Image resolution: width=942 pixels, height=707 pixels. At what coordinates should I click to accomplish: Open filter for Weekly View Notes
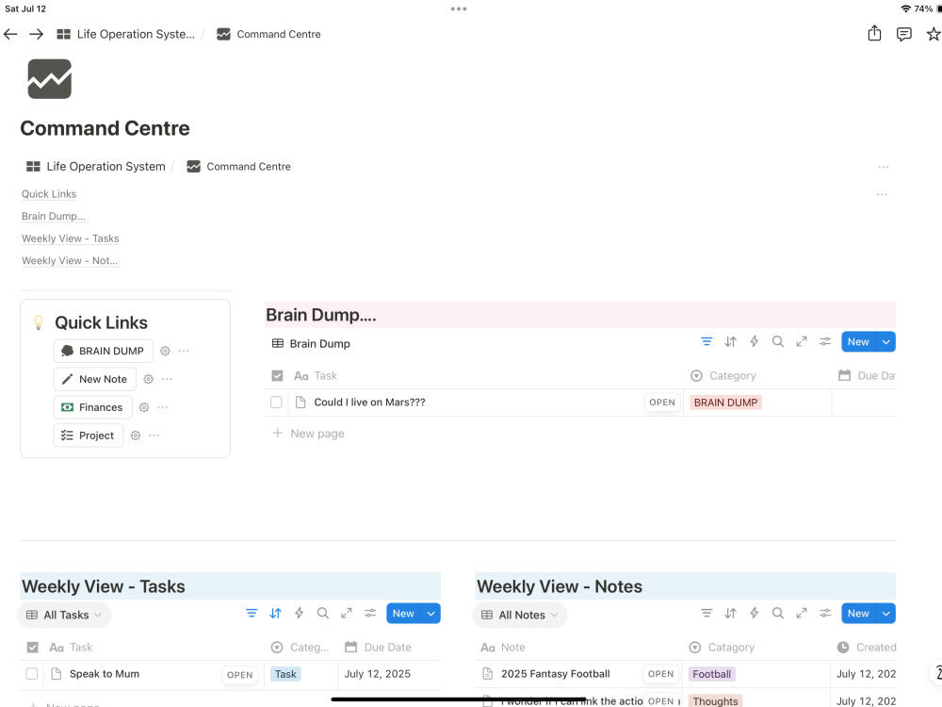pos(706,614)
